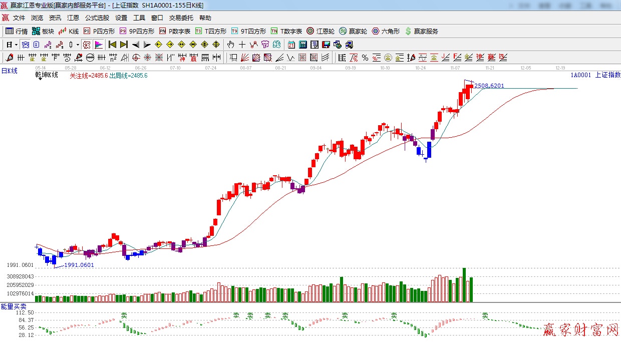The image size is (621, 342).
Task: Open the candlestick style dropdown arrow
Action: pos(78,45)
